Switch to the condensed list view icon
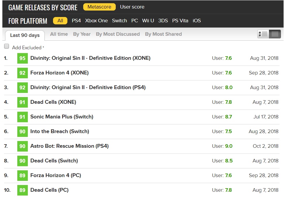288x197 pixels. pos(275,34)
